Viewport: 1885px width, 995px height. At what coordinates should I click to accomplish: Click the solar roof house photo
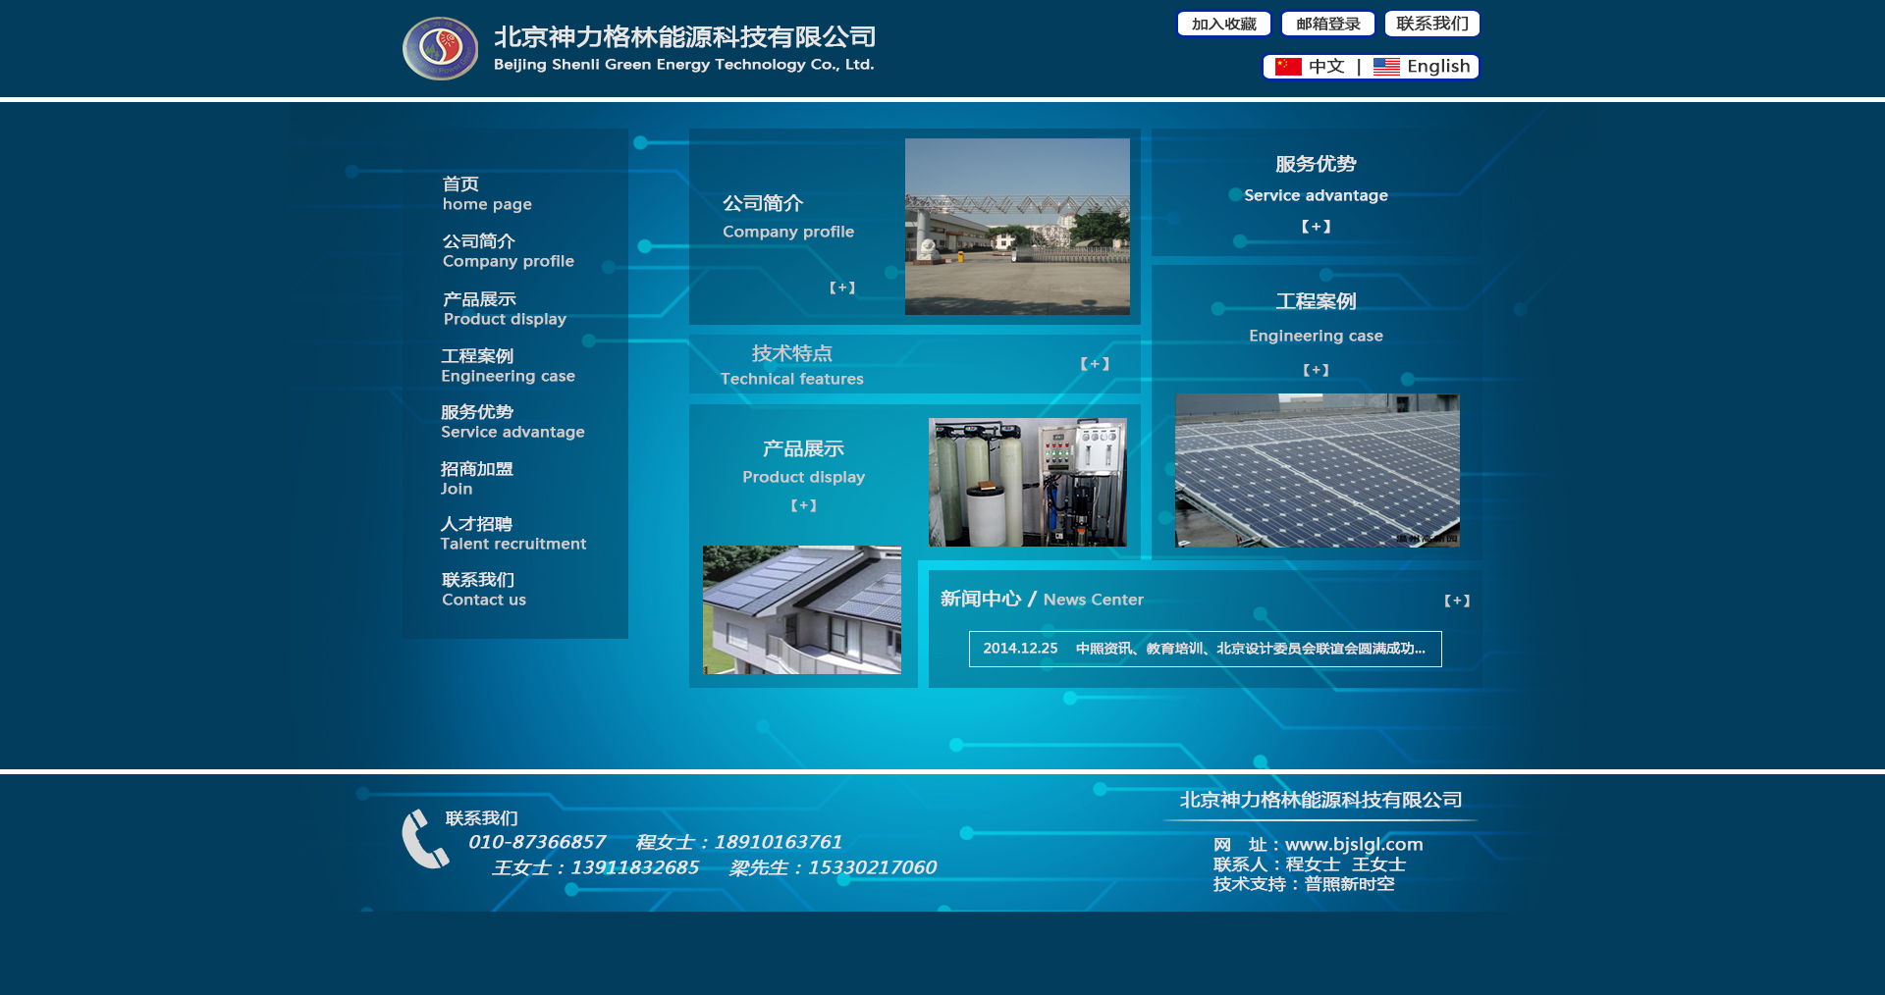coord(802,609)
